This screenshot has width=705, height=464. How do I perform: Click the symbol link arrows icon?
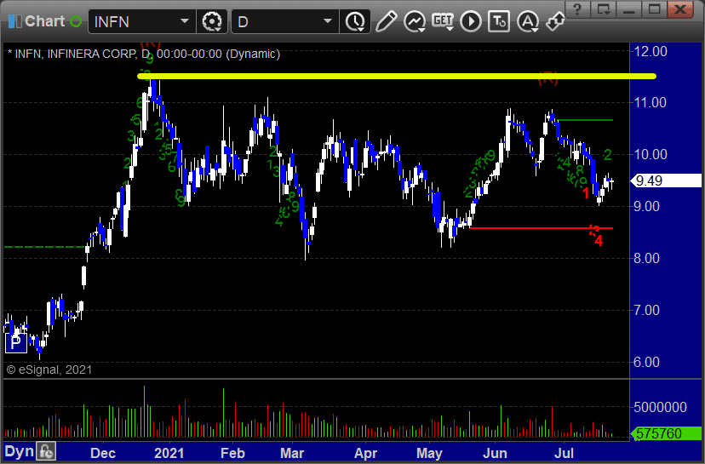pos(555,21)
